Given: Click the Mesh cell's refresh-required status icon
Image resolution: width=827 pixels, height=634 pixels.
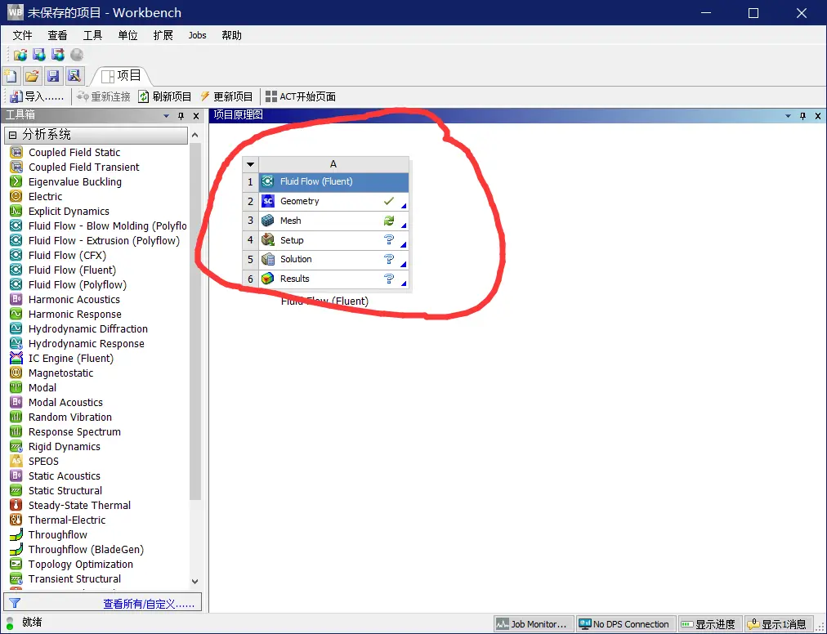Looking at the screenshot, I should [x=389, y=221].
